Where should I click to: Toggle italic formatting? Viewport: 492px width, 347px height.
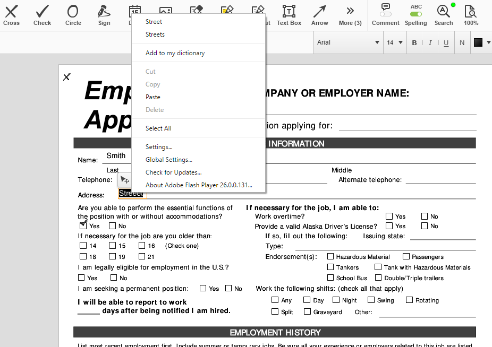click(x=430, y=42)
